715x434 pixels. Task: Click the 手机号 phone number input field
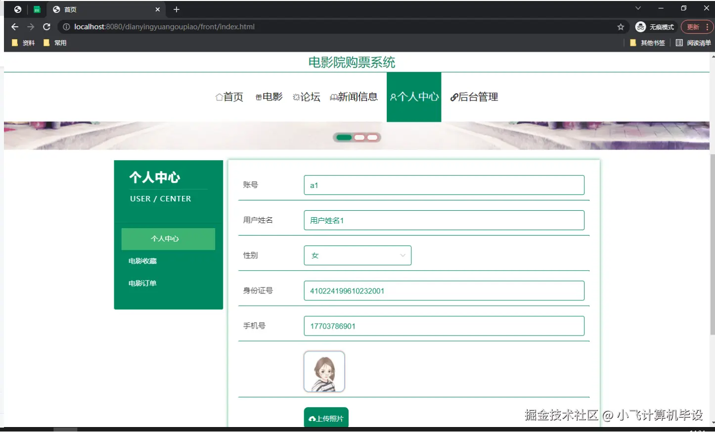click(444, 326)
